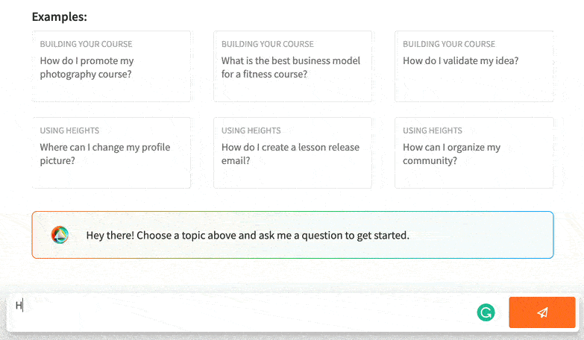Click the paper plane icon on send button
This screenshot has height=340, width=584.
click(542, 312)
